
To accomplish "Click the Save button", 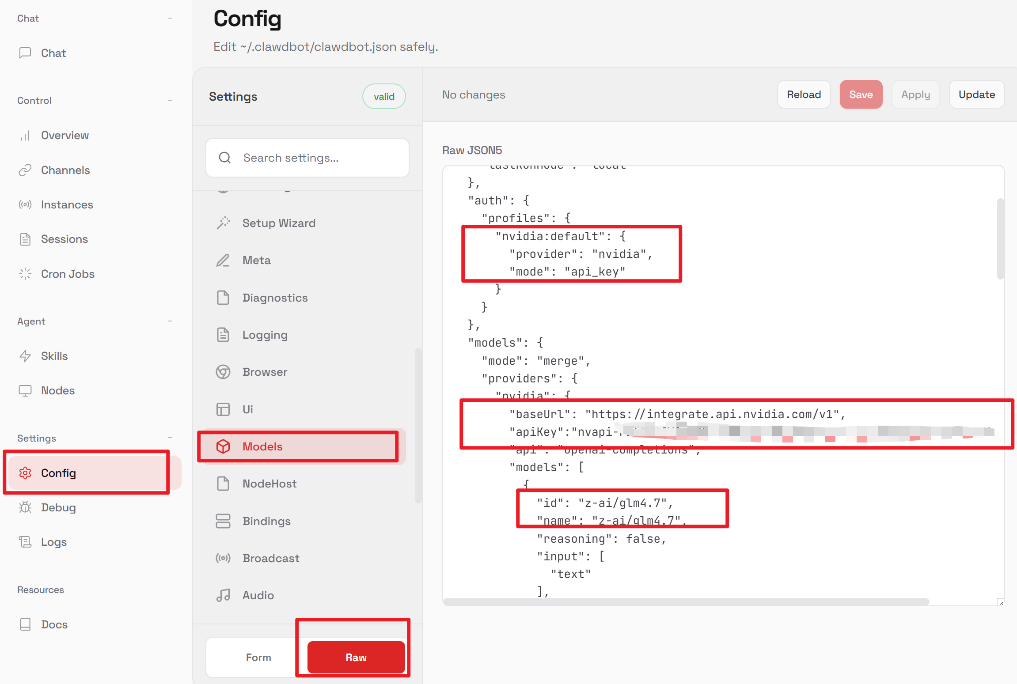I will click(861, 94).
